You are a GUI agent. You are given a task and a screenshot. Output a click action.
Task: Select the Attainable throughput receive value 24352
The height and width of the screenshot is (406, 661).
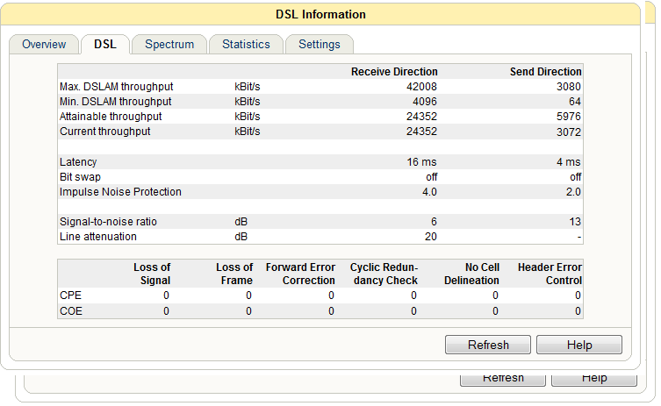click(421, 117)
